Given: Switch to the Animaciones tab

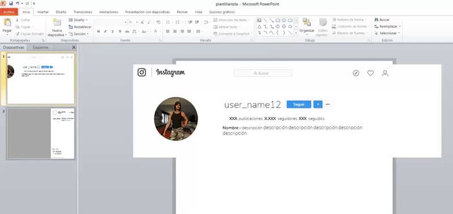Looking at the screenshot, I should pyautogui.click(x=109, y=12).
